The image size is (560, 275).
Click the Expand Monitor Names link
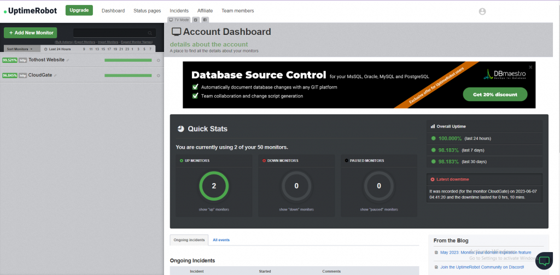coord(137,42)
